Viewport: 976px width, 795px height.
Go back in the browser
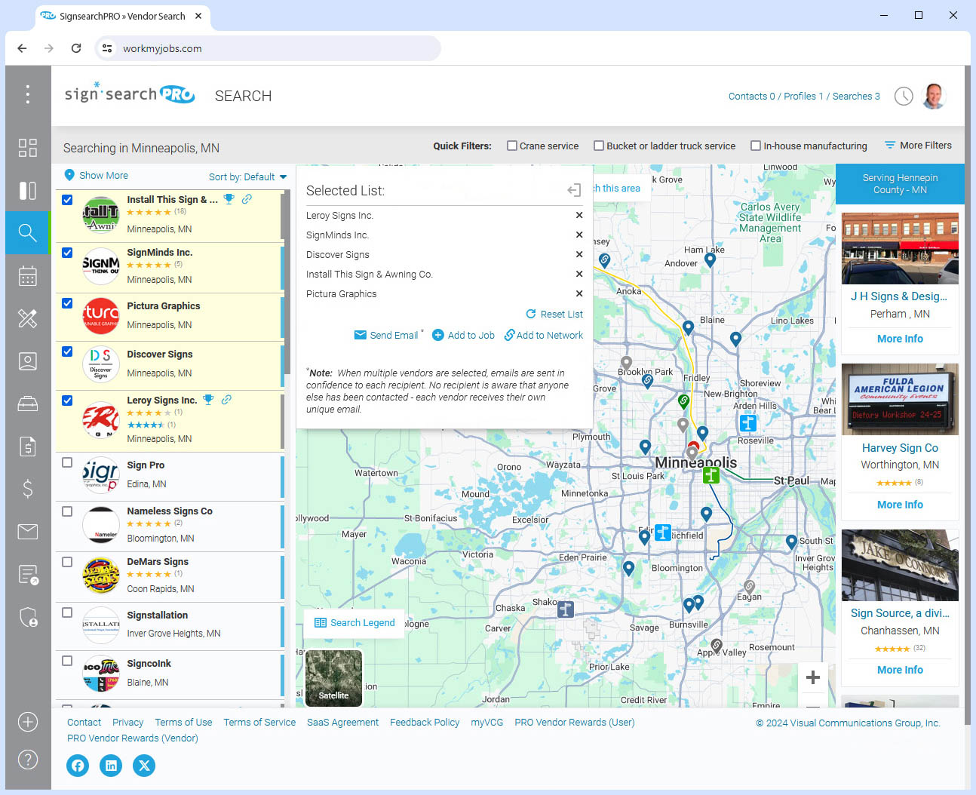[22, 48]
